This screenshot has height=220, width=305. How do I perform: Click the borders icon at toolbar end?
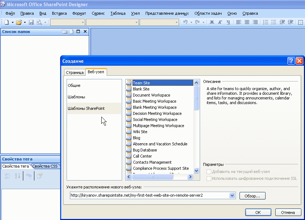[x=301, y=22]
